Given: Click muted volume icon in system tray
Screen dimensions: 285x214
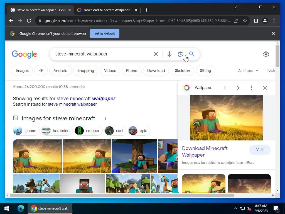Looking at the screenshot, I should pos(249,208).
